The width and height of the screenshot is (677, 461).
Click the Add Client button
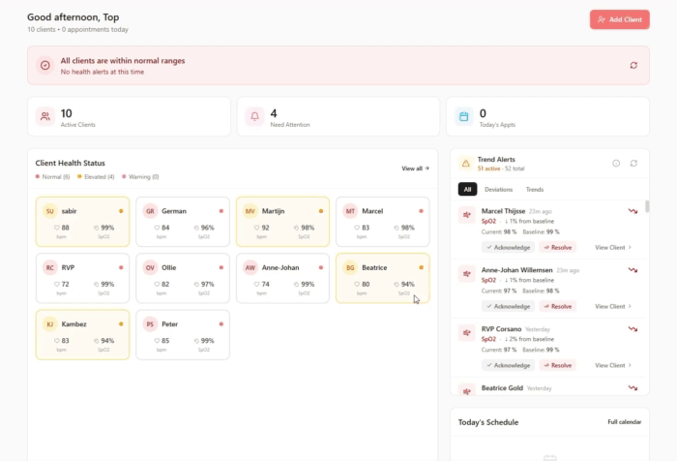pos(619,19)
